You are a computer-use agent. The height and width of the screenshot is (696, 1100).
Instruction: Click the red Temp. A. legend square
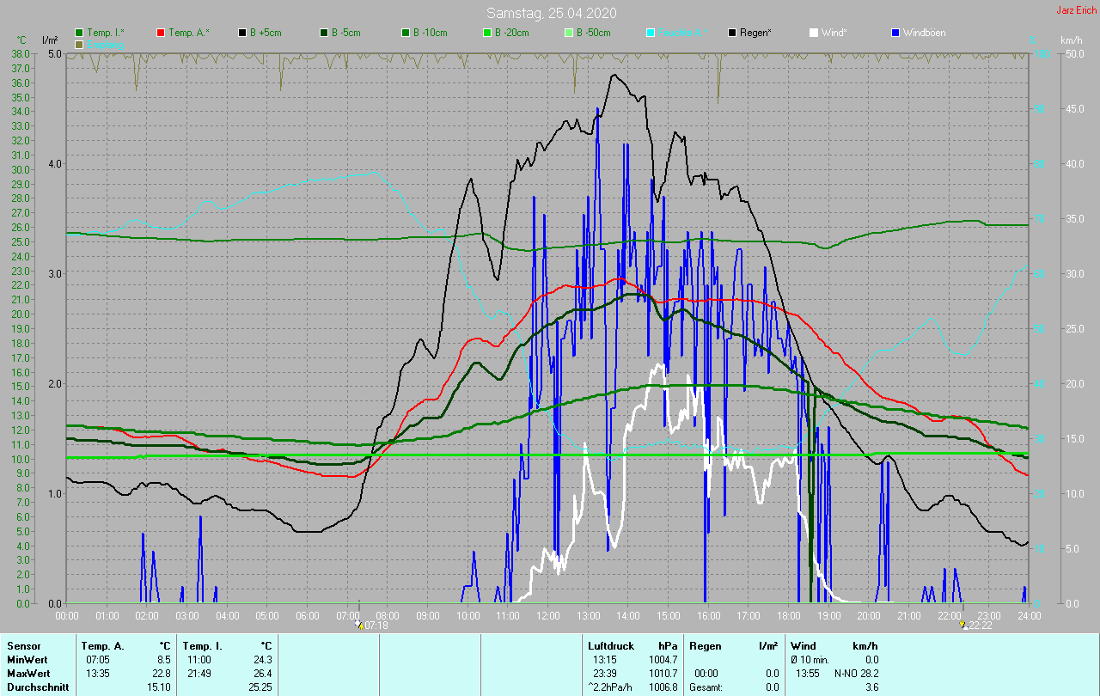click(161, 33)
